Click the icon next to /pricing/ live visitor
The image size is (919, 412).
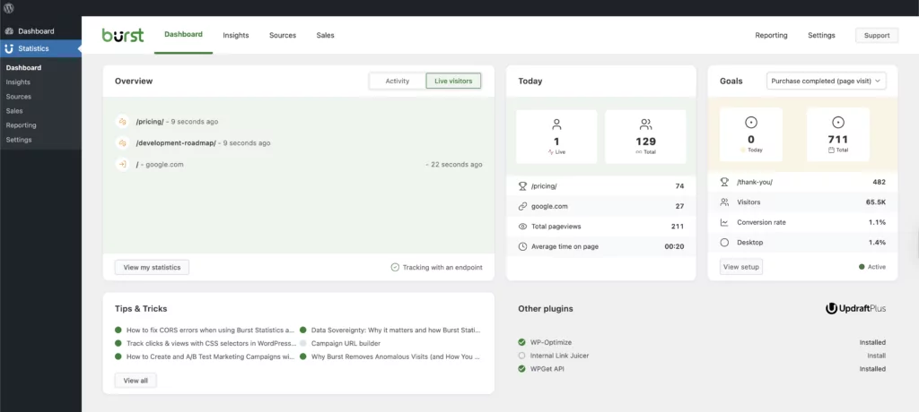tap(122, 122)
